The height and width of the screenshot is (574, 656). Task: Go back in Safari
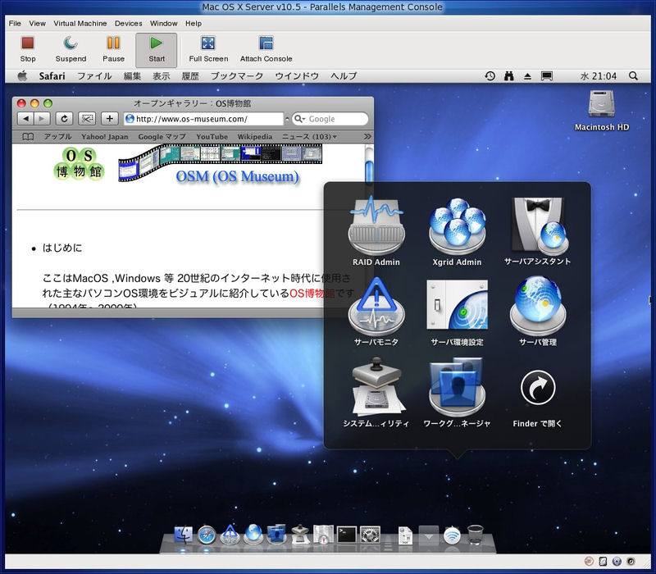(x=25, y=119)
